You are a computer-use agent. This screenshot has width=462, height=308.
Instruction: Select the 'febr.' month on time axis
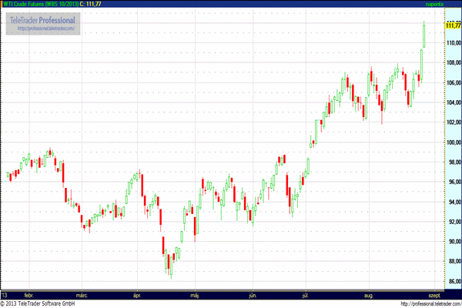coord(30,295)
